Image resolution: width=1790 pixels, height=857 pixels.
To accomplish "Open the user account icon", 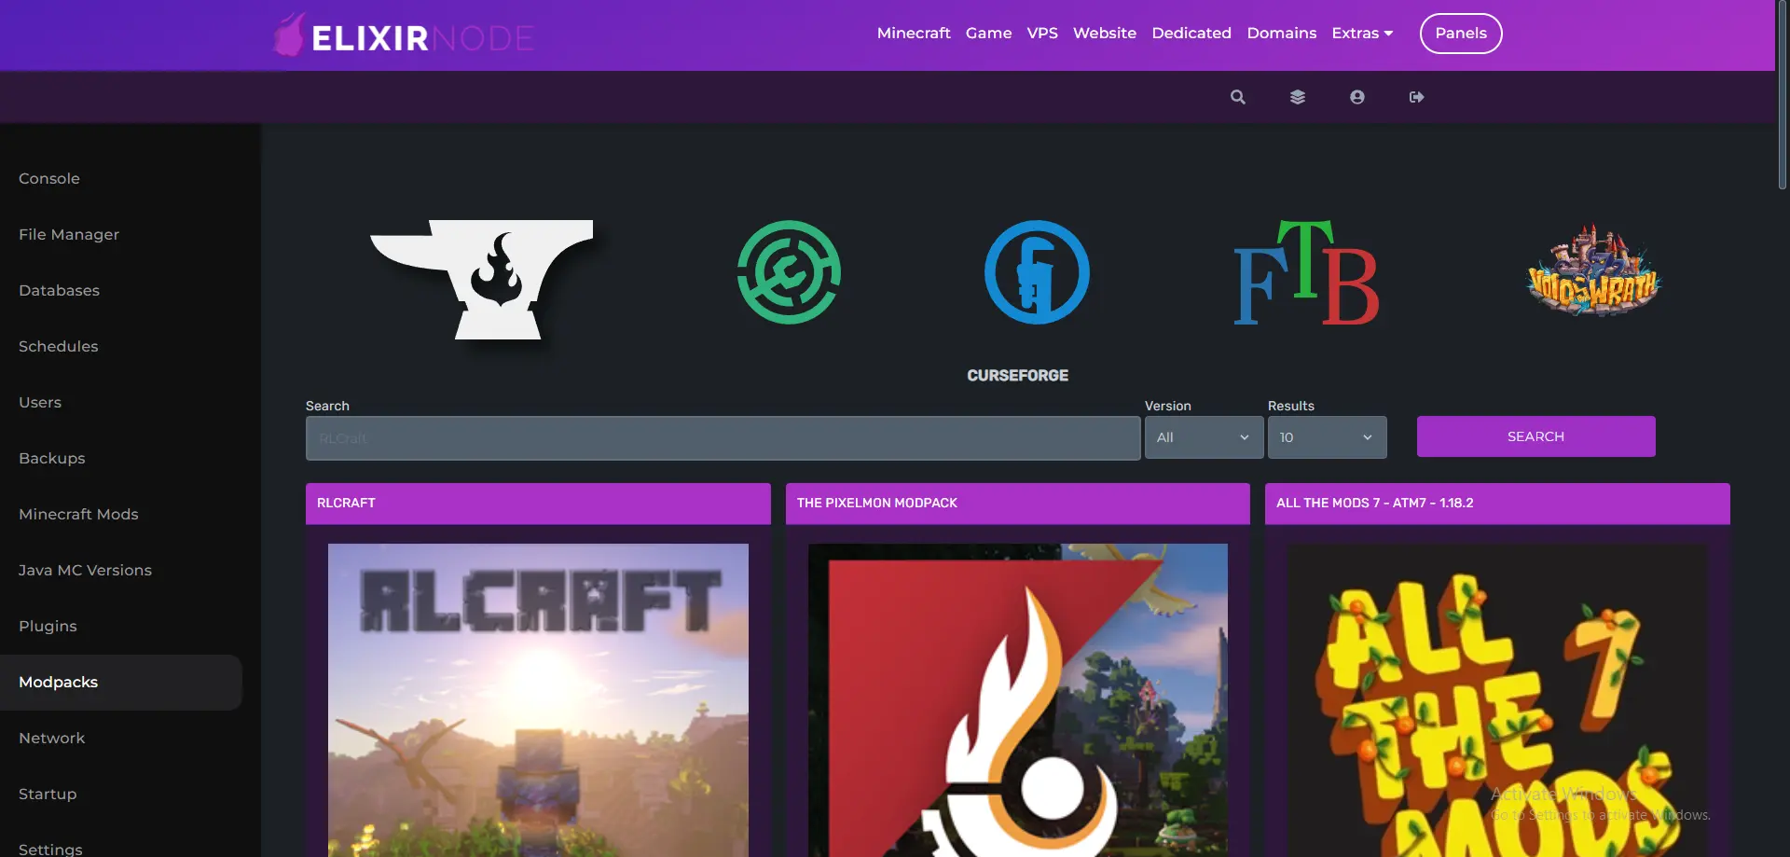I will click(x=1356, y=96).
